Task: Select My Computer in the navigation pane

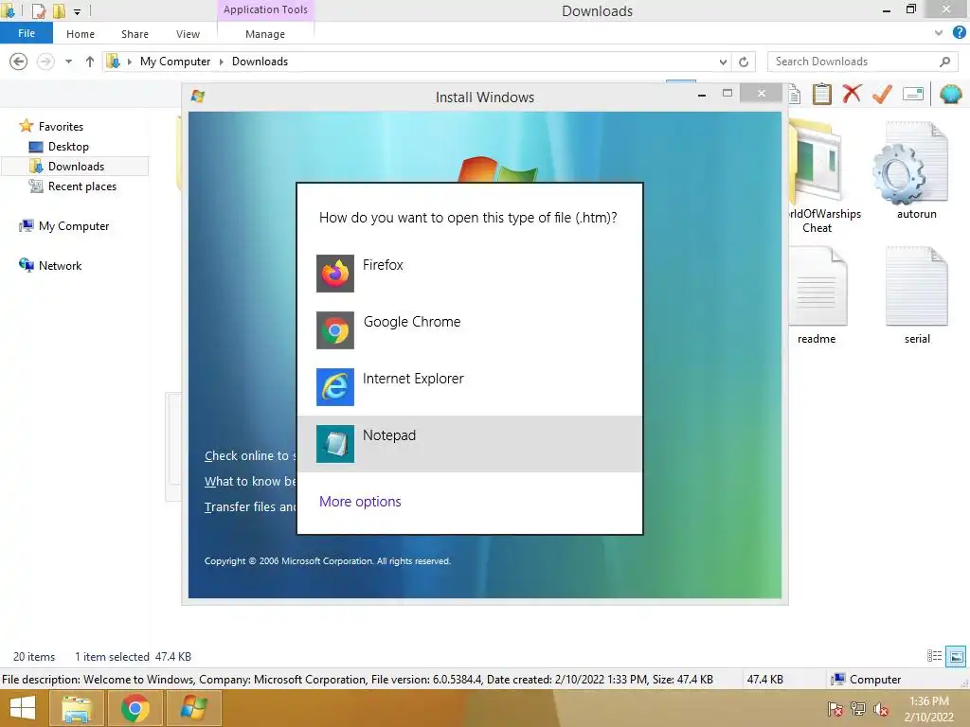Action: (x=74, y=225)
